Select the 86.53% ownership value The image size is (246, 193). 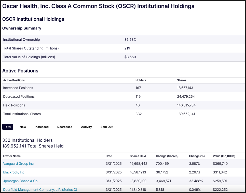point(130,40)
